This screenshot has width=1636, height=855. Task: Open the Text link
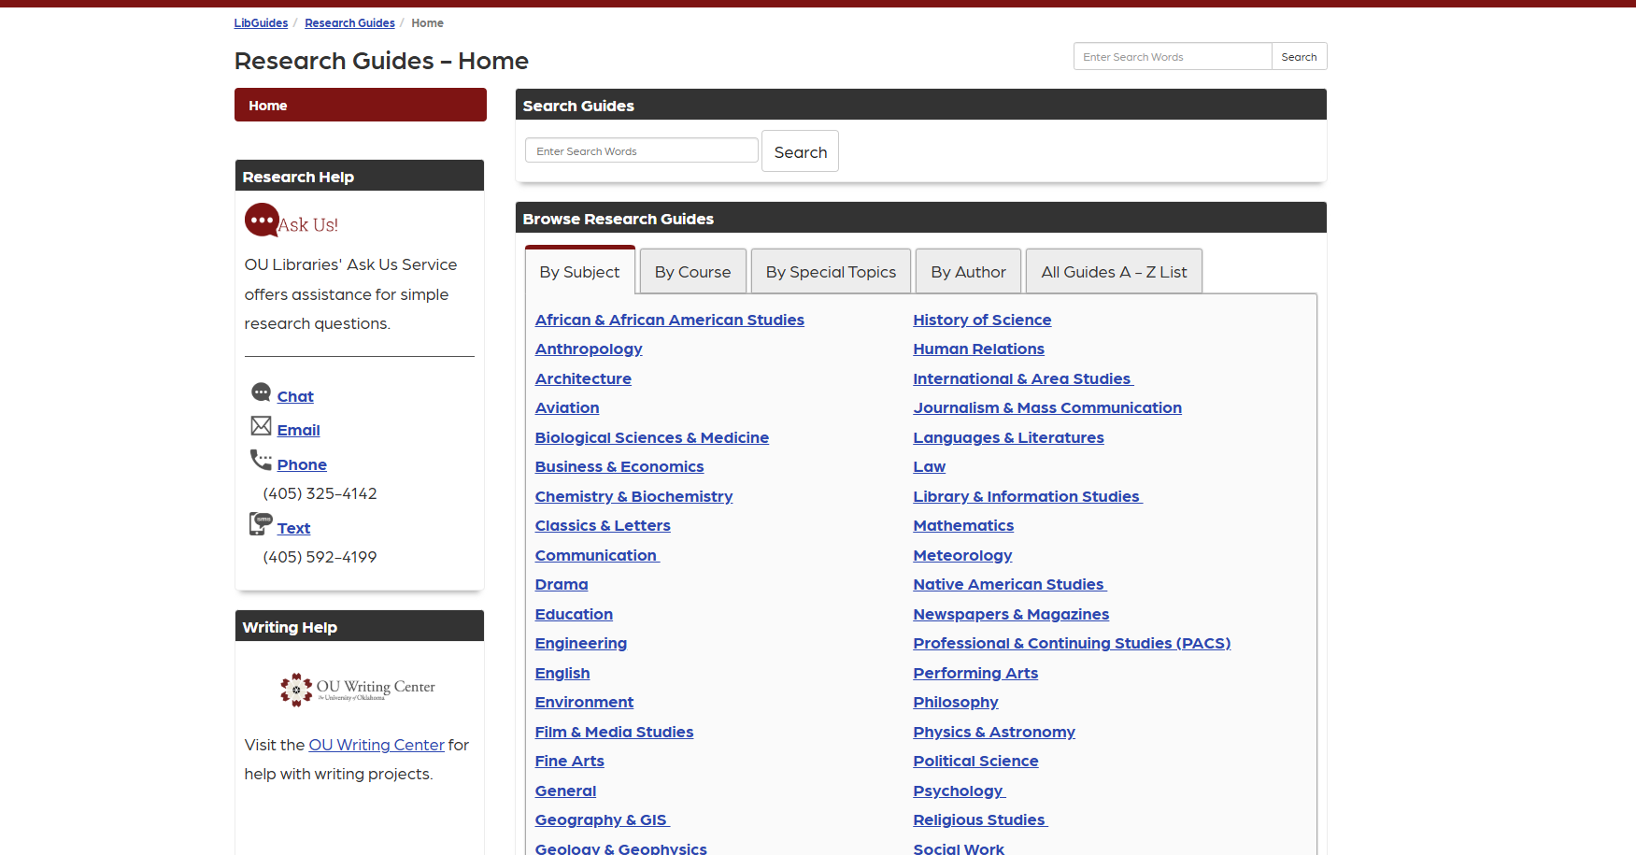pyautogui.click(x=293, y=528)
